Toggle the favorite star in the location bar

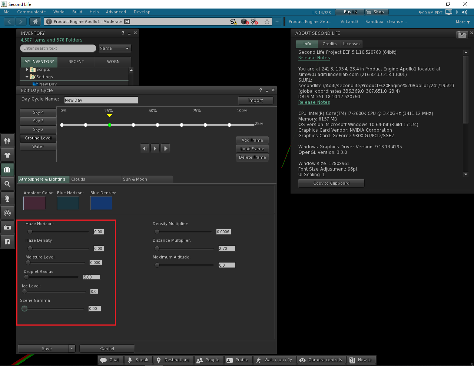coord(267,22)
